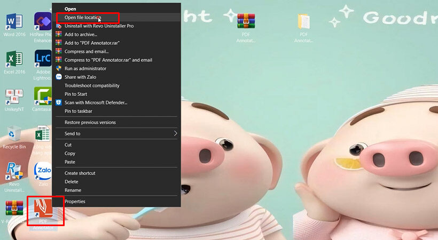Select the Recycle Bin icon

coord(14,137)
